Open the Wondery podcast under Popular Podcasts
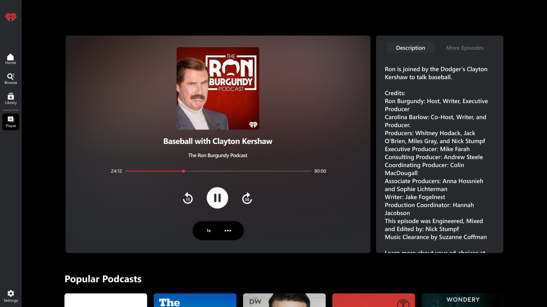547x307 pixels. coord(463,300)
